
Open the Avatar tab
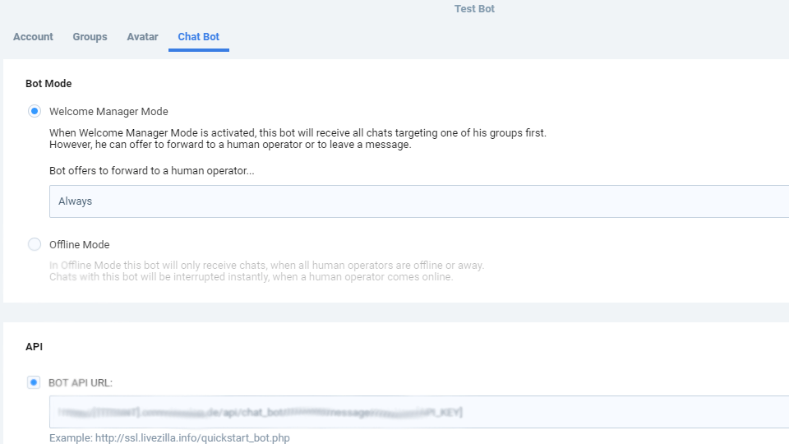(x=142, y=37)
